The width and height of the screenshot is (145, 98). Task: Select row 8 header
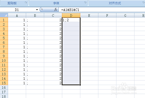click(4, 51)
